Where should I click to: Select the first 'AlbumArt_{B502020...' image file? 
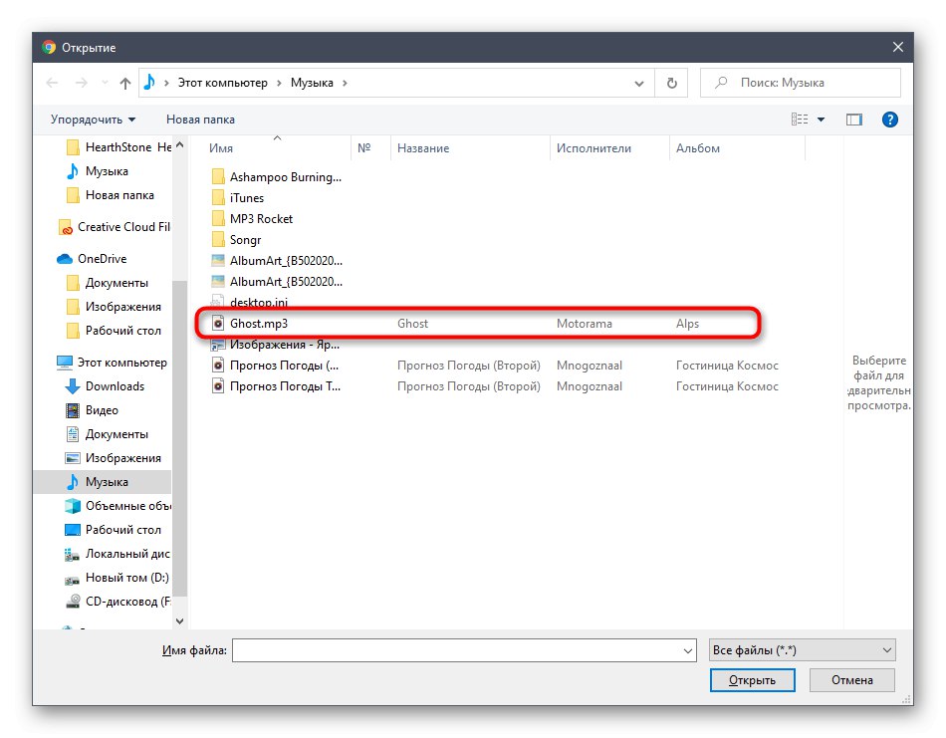pos(277,261)
